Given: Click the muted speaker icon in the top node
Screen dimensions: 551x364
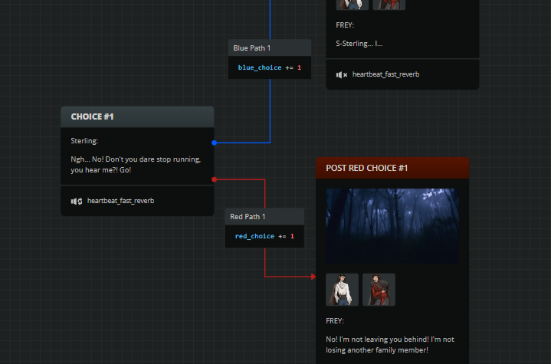Looking at the screenshot, I should (342, 74).
